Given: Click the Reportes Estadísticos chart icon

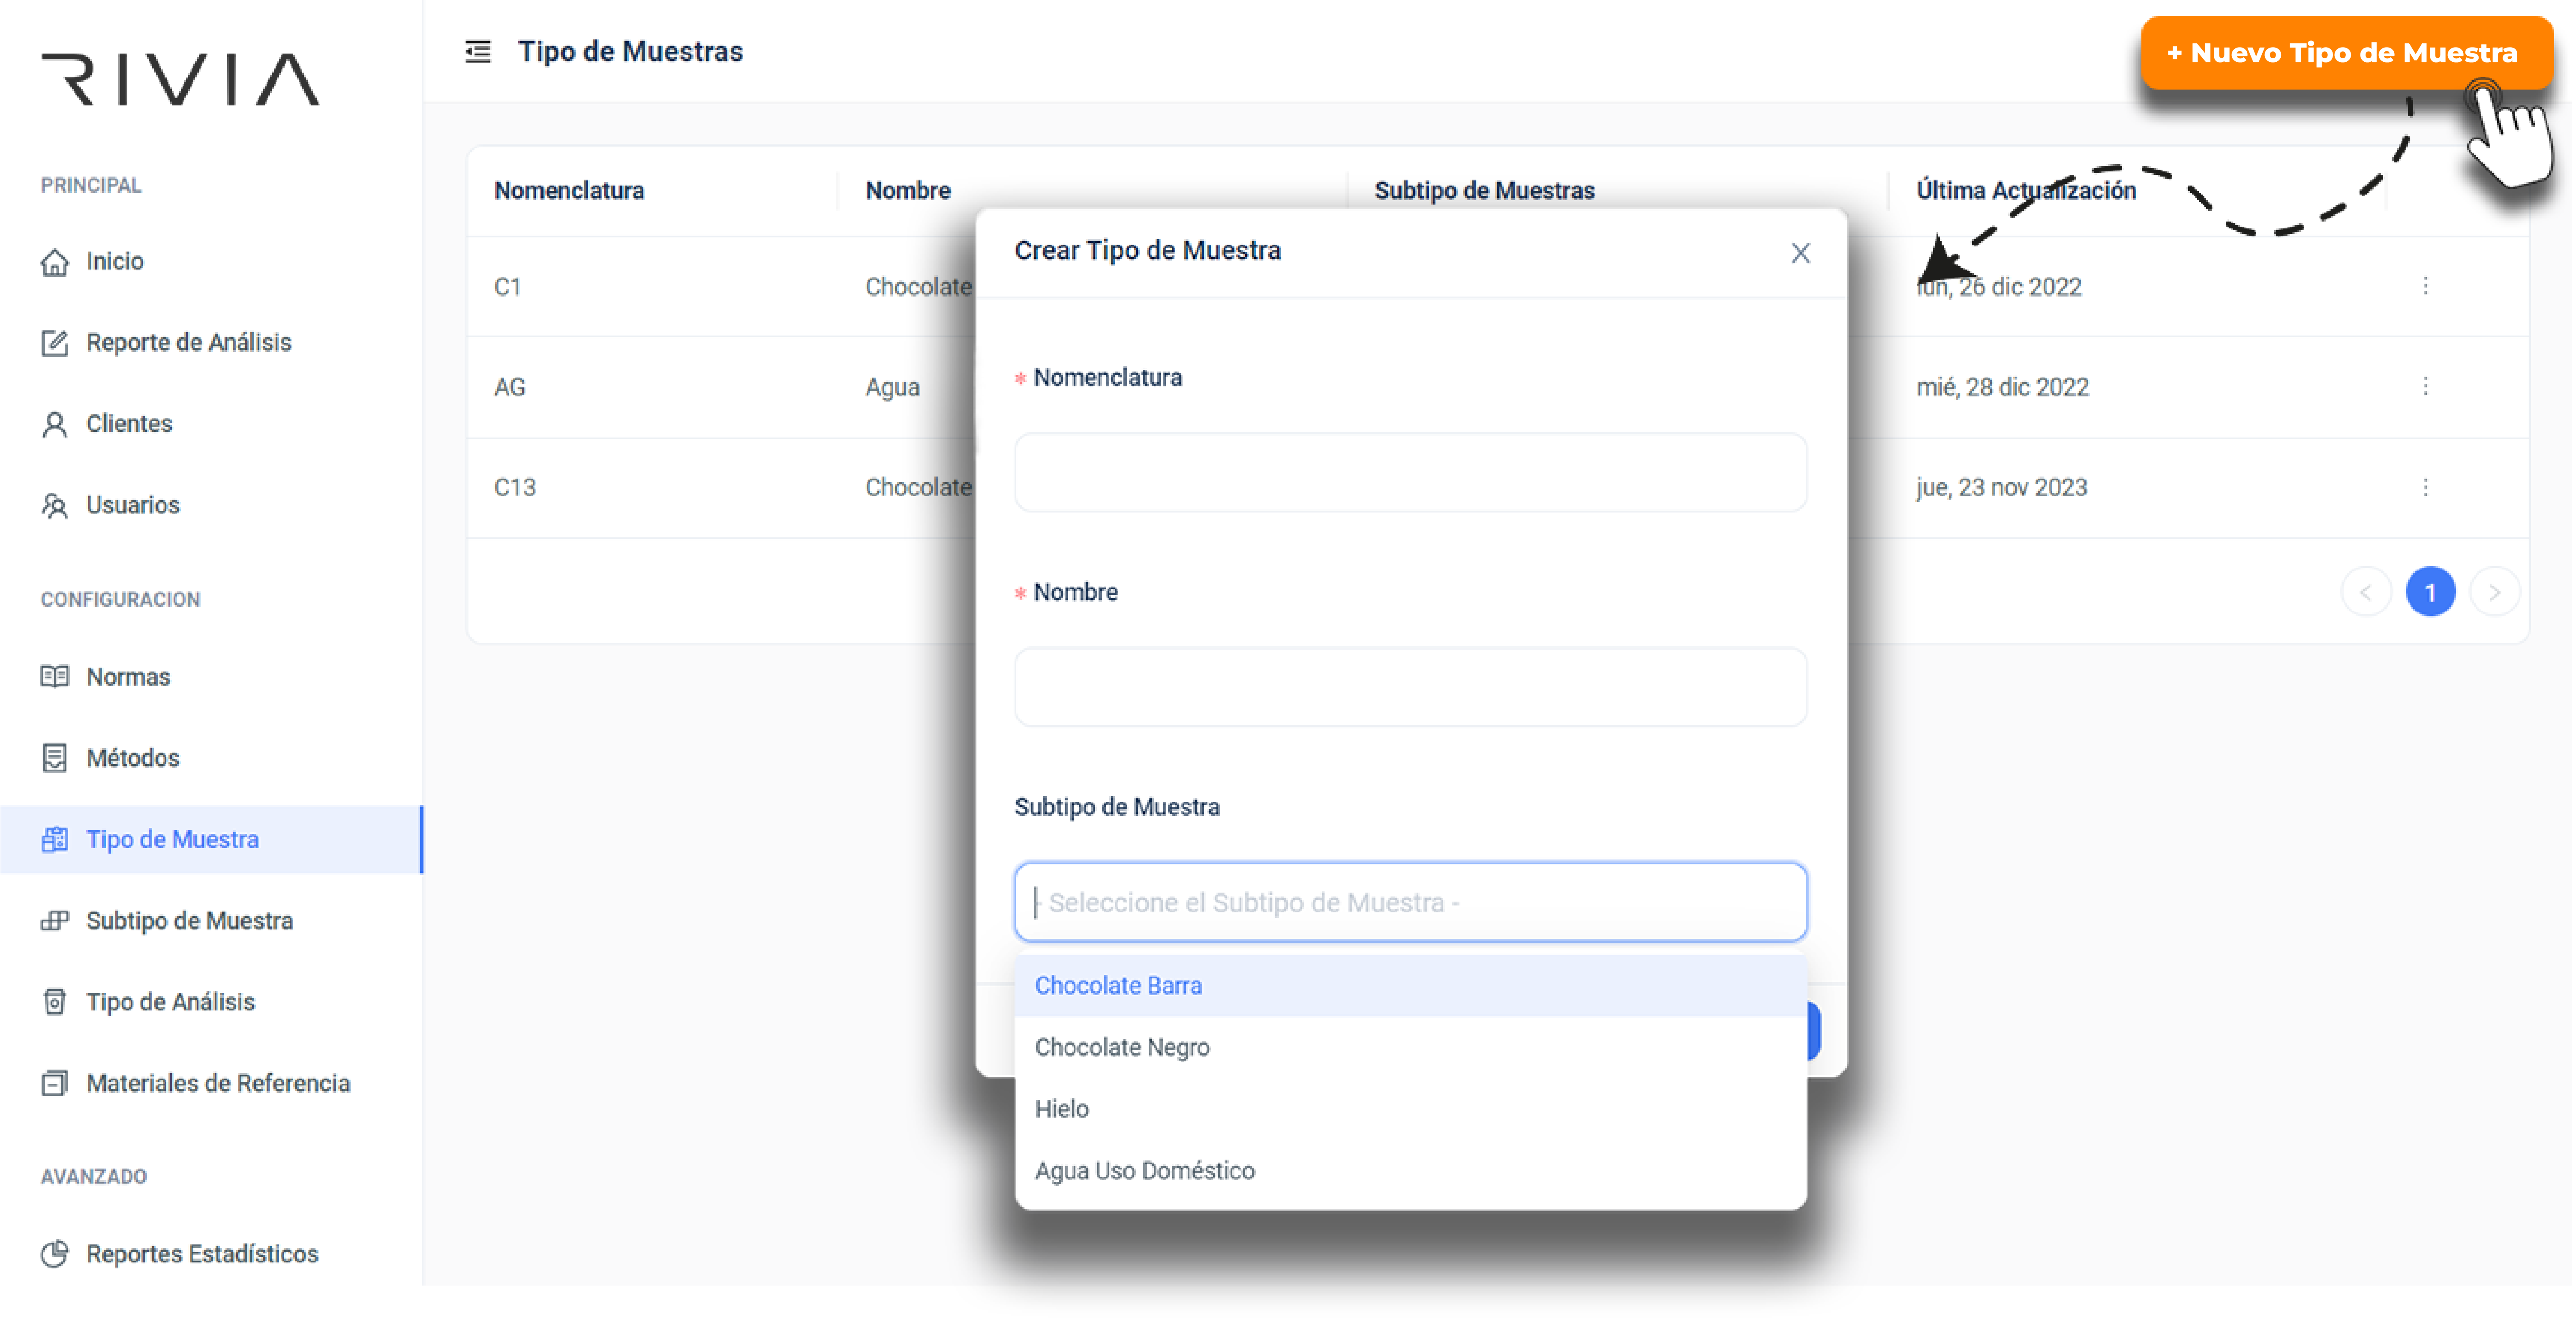Looking at the screenshot, I should pyautogui.click(x=55, y=1253).
